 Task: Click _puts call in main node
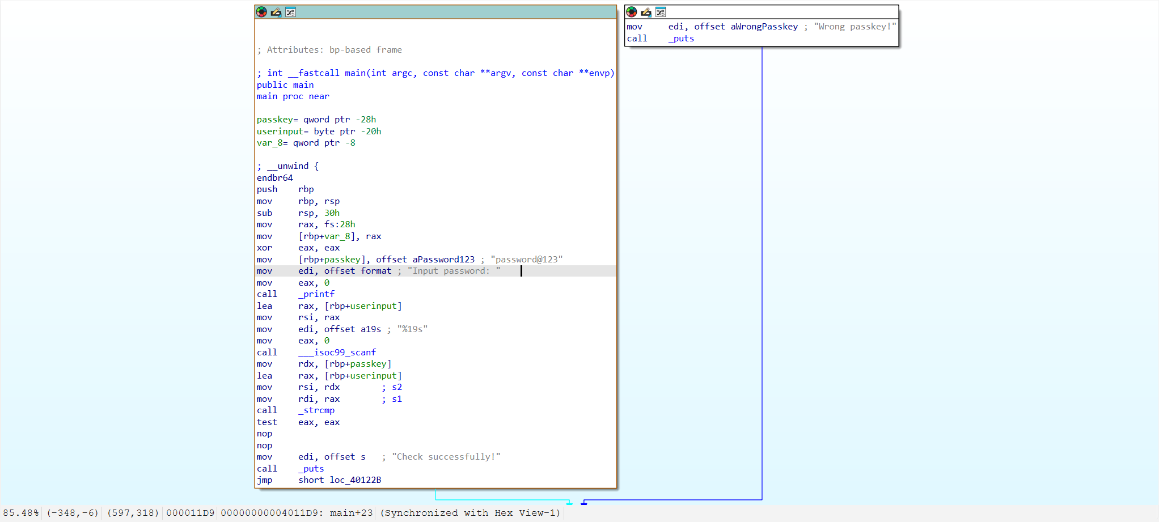pos(311,469)
